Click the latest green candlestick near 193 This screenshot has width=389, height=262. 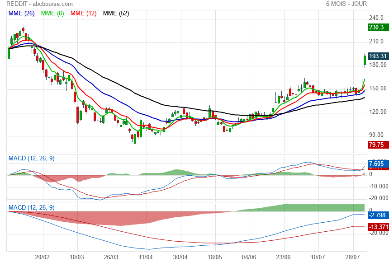point(365,60)
